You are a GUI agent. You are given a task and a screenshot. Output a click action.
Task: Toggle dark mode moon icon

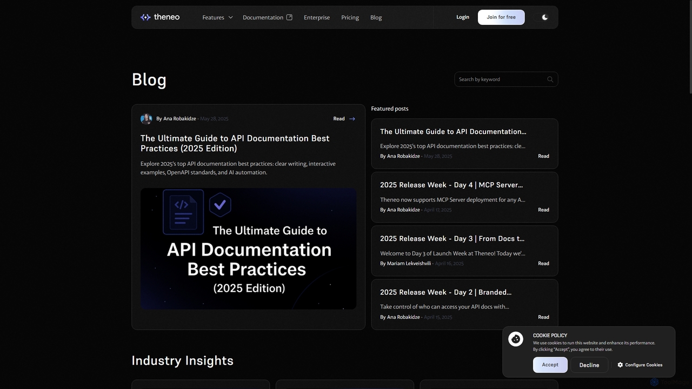(x=545, y=17)
